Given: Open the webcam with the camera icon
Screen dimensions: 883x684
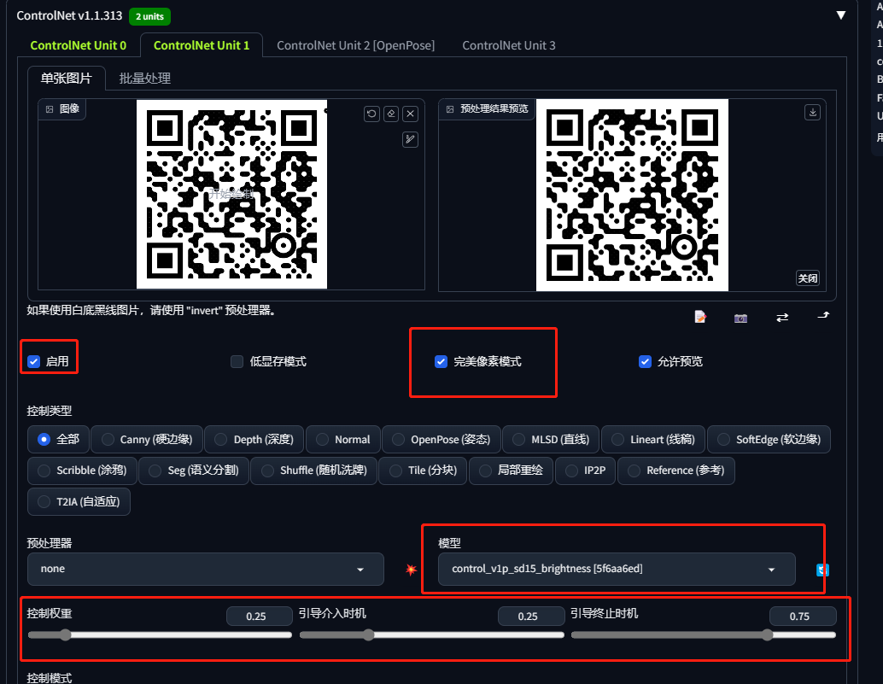Looking at the screenshot, I should (740, 318).
